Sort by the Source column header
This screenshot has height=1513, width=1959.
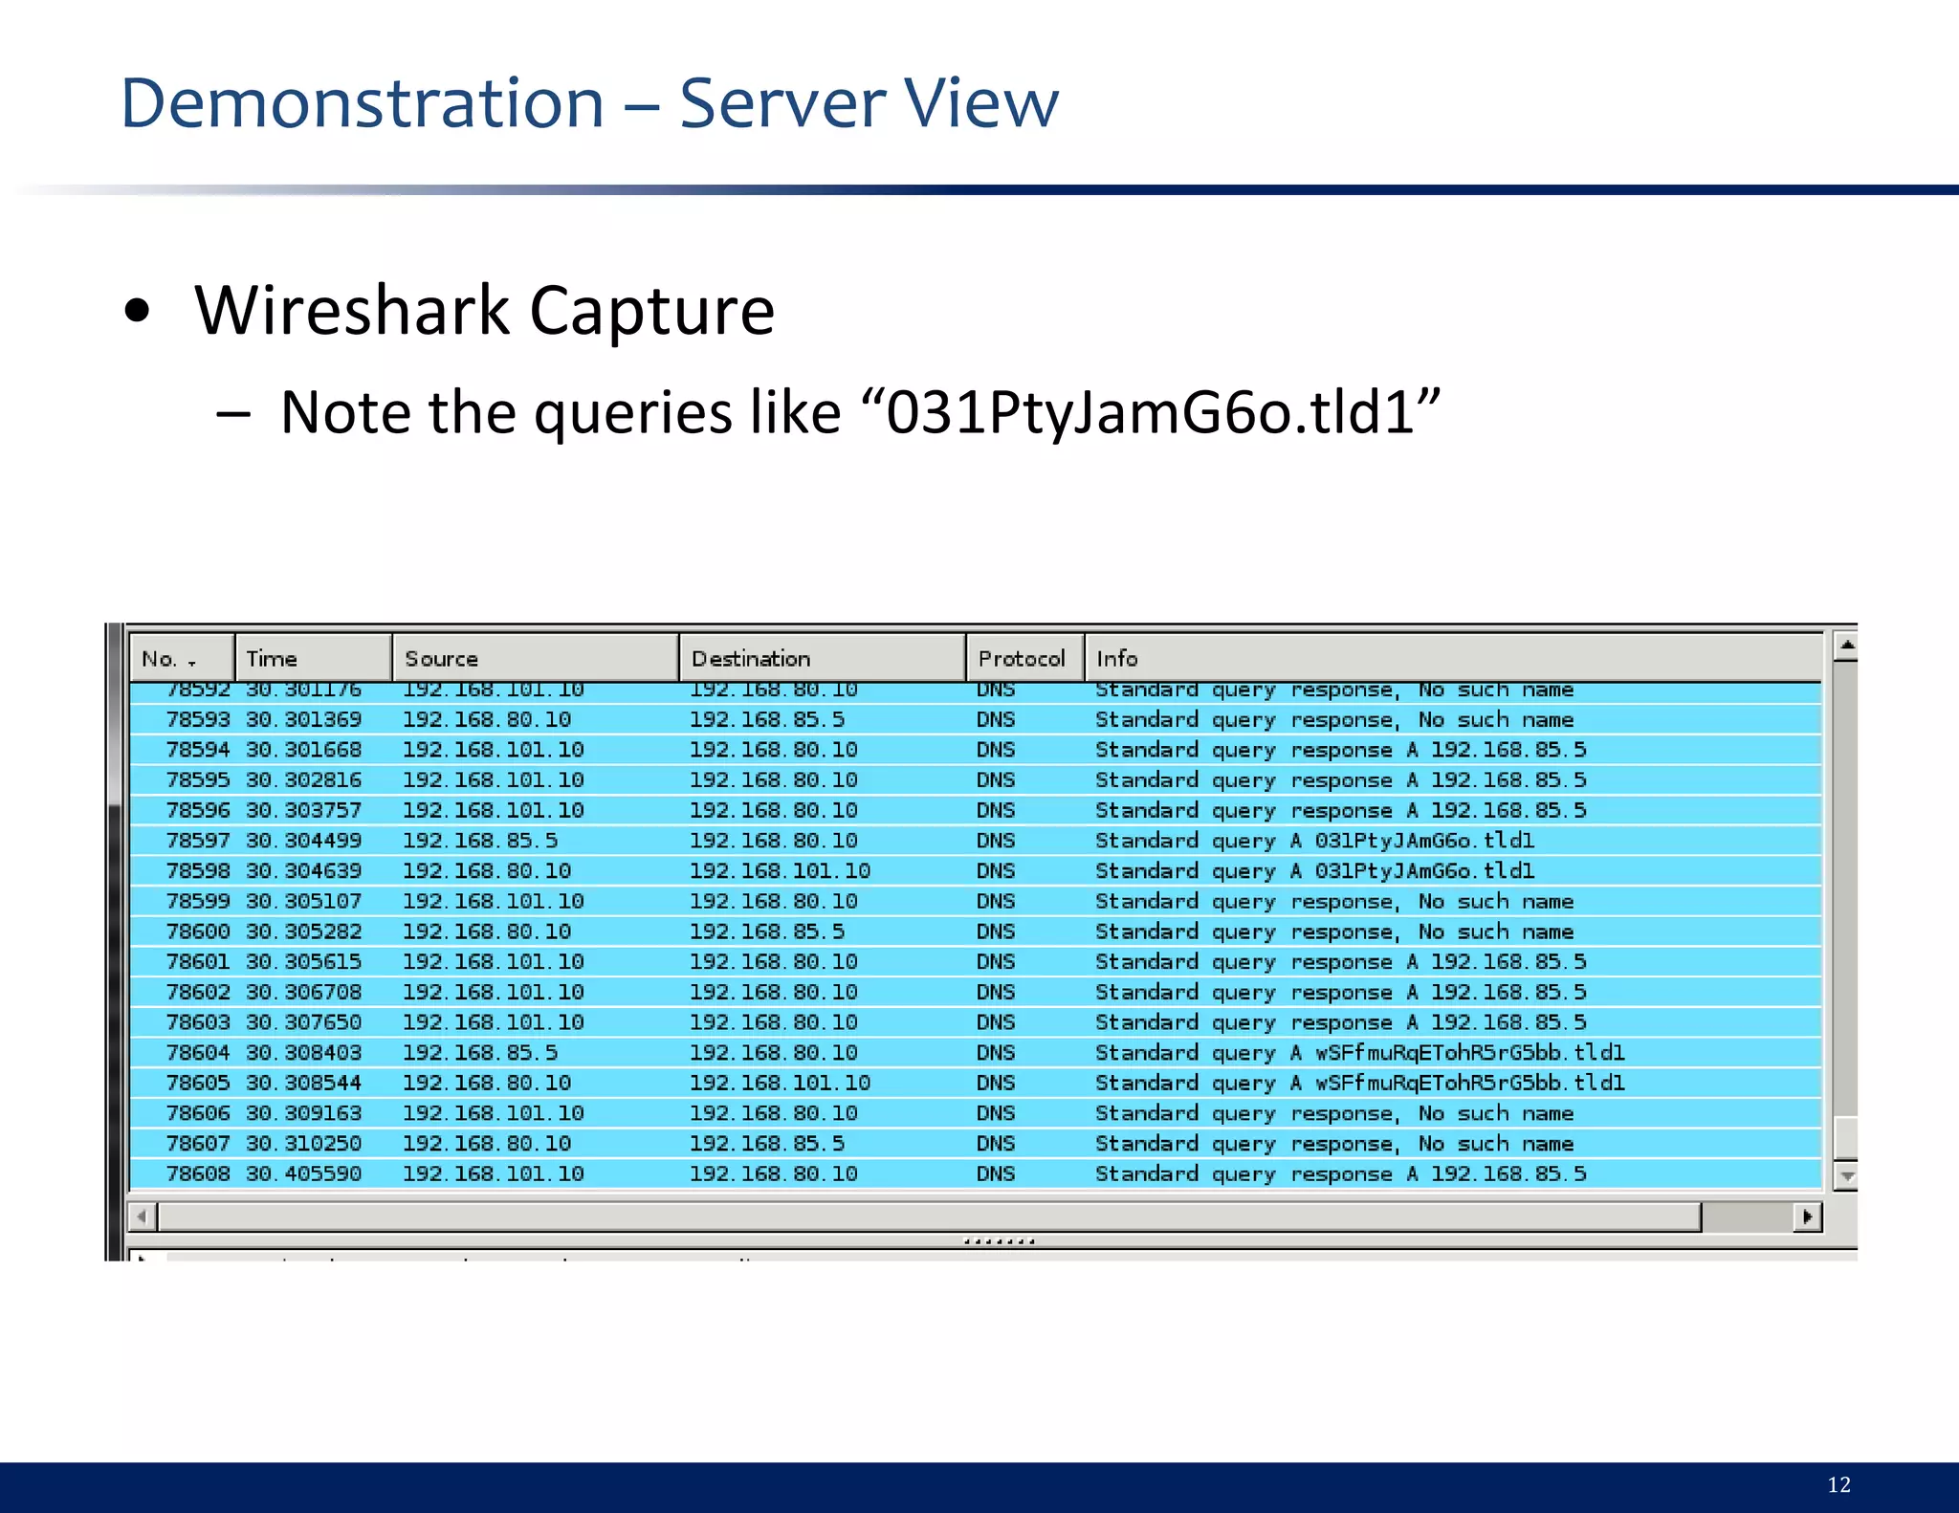(x=536, y=658)
